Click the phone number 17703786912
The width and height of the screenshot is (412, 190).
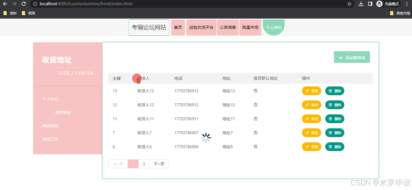tap(186, 105)
